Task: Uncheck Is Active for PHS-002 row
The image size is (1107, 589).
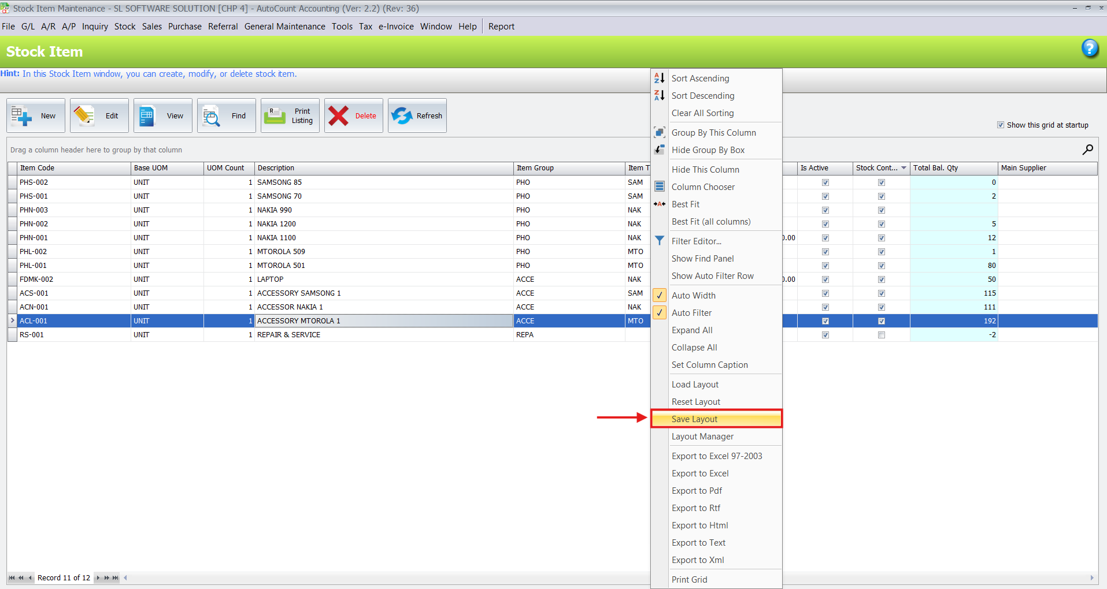Action: point(825,182)
